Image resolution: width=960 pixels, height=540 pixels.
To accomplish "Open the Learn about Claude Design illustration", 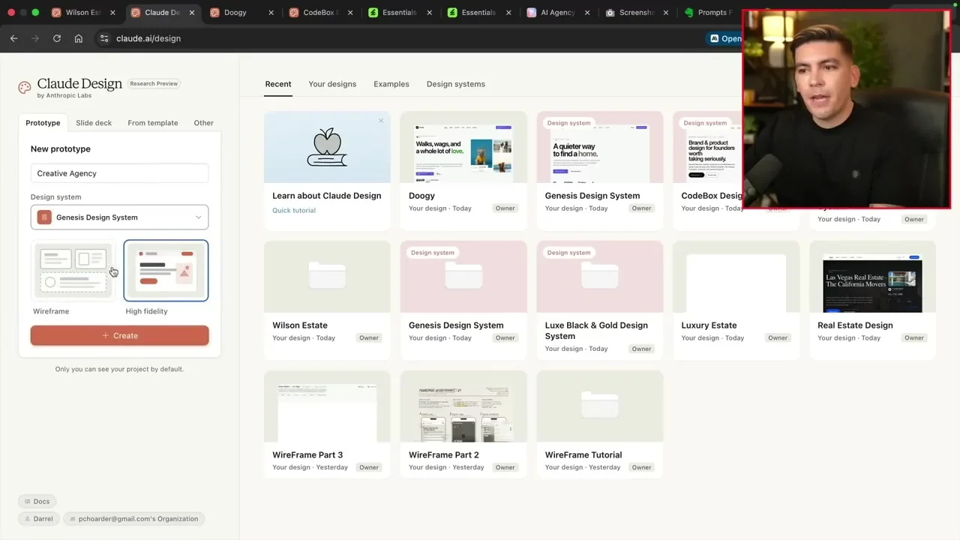I will point(327,147).
